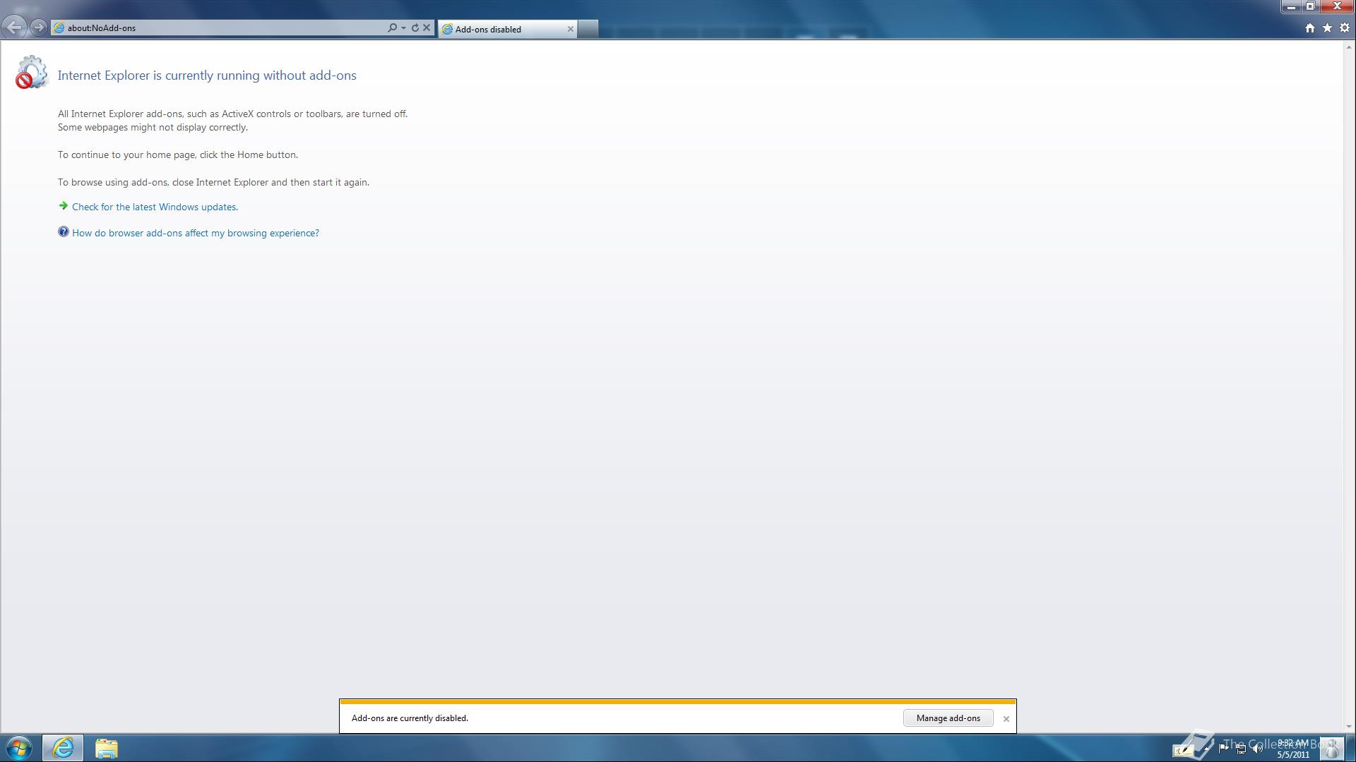Click the page heading 'Internet Explorer is currently running without add-ons'
Viewport: 1356px width, 762px height.
click(207, 75)
